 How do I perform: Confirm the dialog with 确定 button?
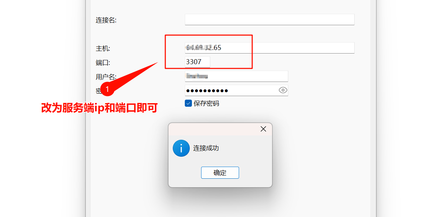click(220, 173)
